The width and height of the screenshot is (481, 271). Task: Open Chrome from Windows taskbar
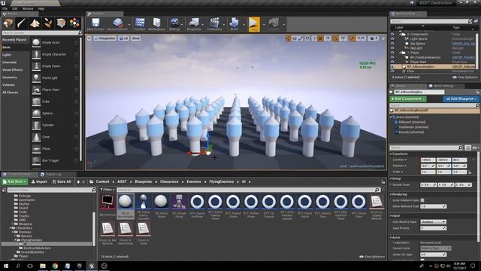(x=55, y=266)
